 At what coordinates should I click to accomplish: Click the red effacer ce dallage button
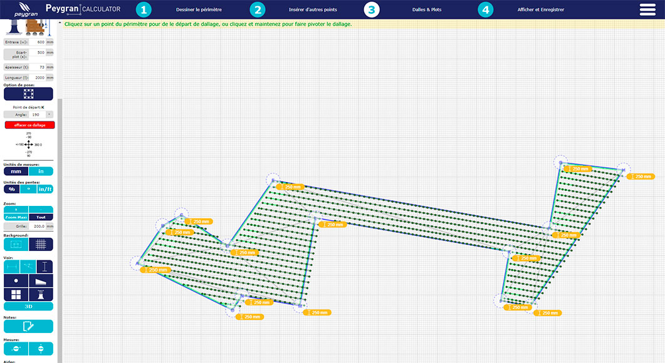click(29, 125)
